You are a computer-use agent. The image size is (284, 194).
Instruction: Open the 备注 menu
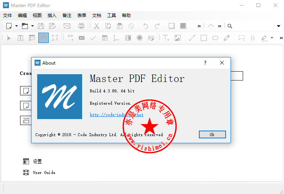[x=67, y=16]
